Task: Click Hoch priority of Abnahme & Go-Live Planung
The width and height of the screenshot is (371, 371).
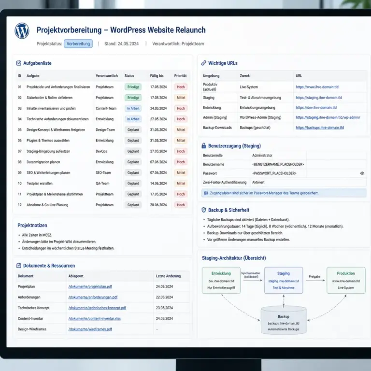Action: point(181,205)
